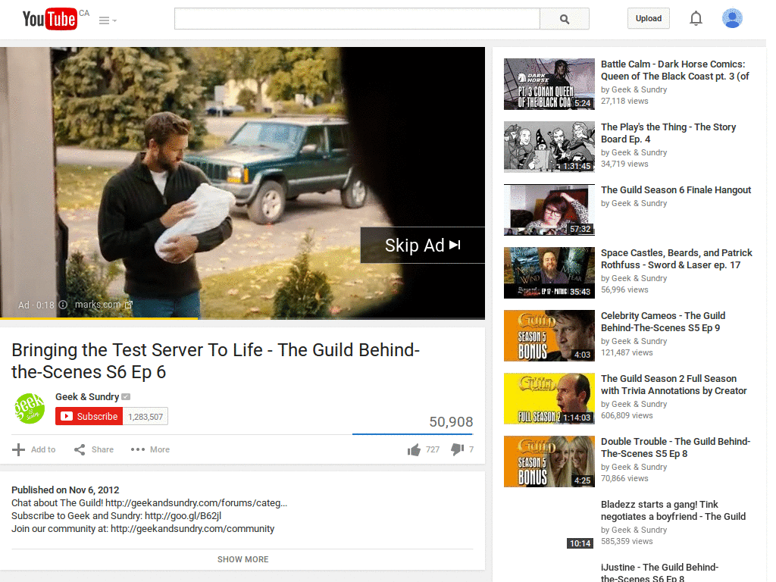Open the Share option
The height and width of the screenshot is (582, 776).
coord(94,449)
